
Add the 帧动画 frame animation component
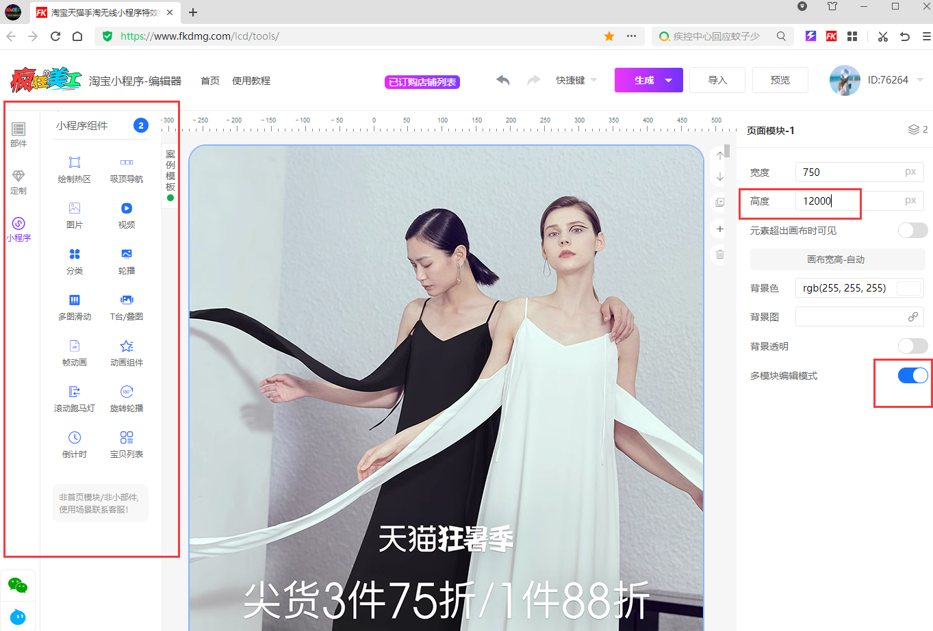point(75,352)
